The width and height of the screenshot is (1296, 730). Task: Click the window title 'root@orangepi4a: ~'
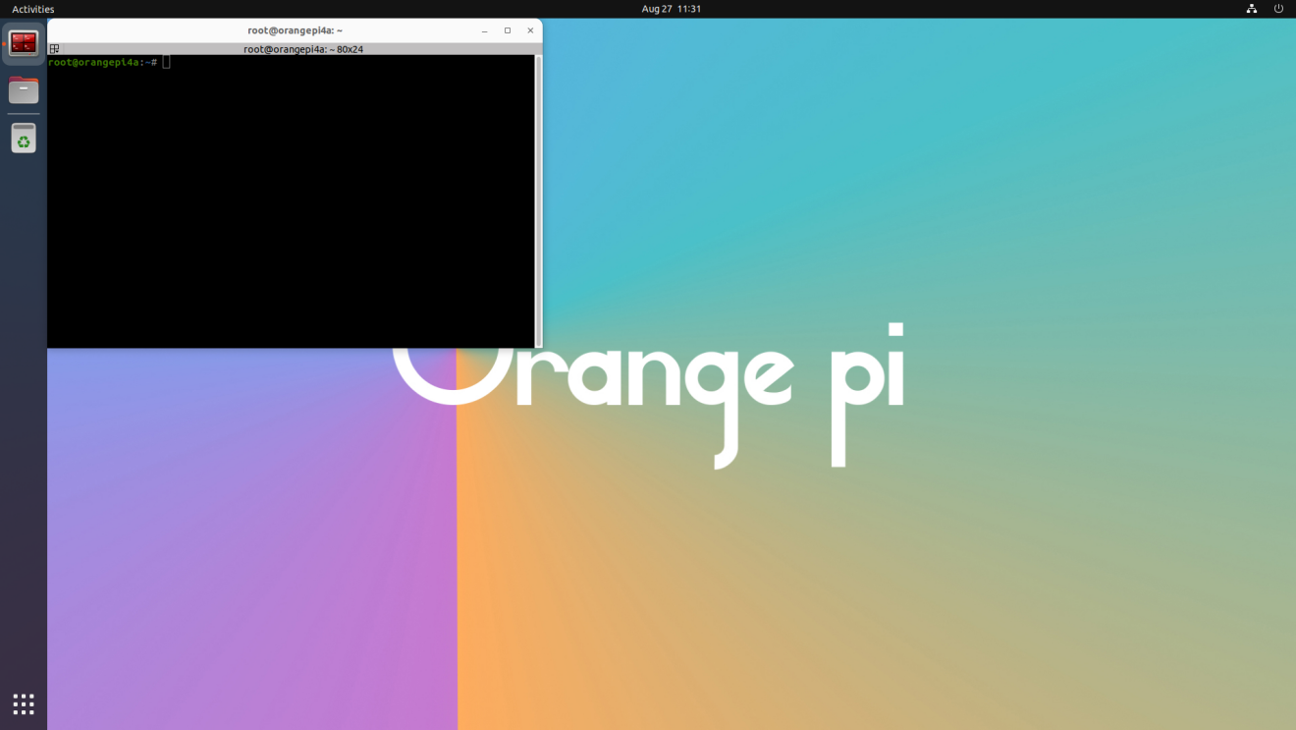click(295, 30)
